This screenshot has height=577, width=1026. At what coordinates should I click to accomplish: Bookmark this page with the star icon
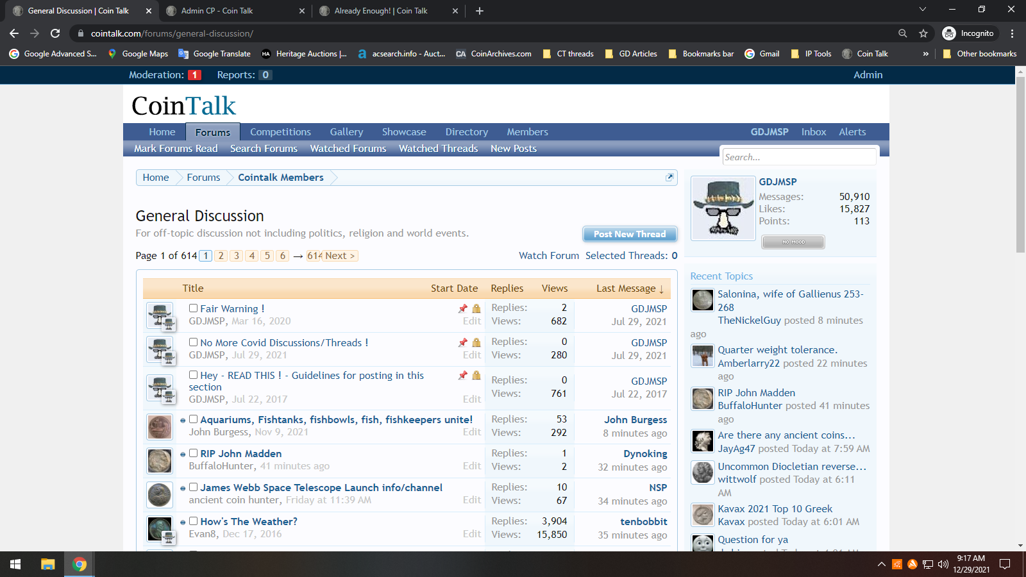(x=923, y=33)
